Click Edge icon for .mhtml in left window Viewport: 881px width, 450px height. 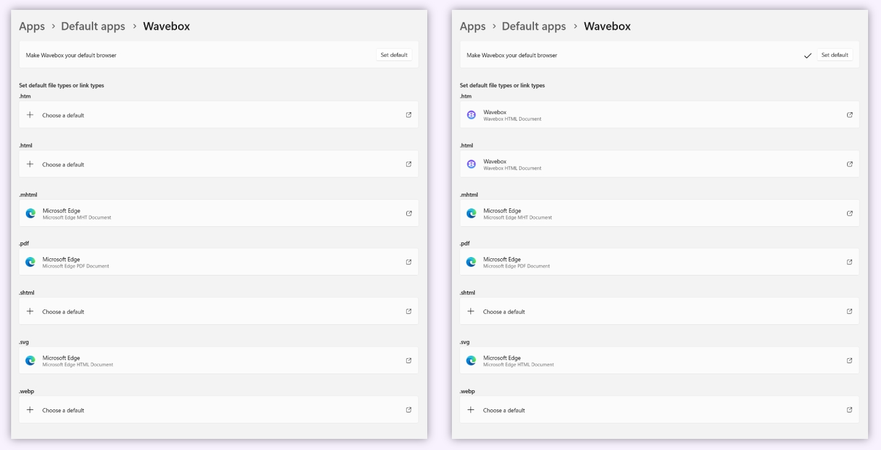click(x=30, y=213)
